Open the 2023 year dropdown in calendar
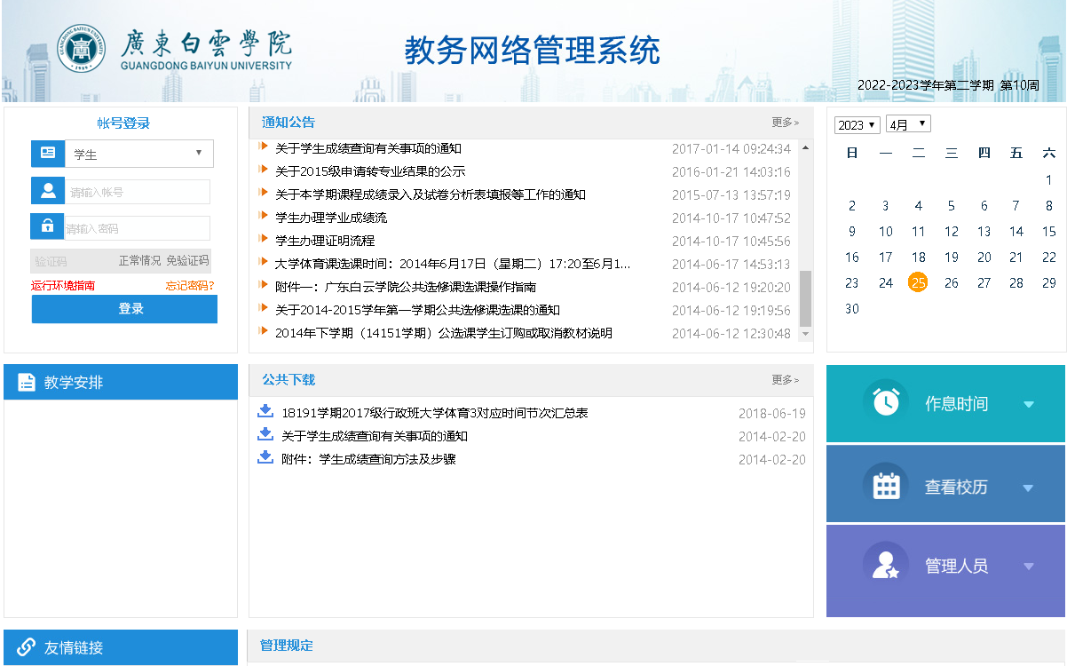1067x666 pixels. (857, 124)
